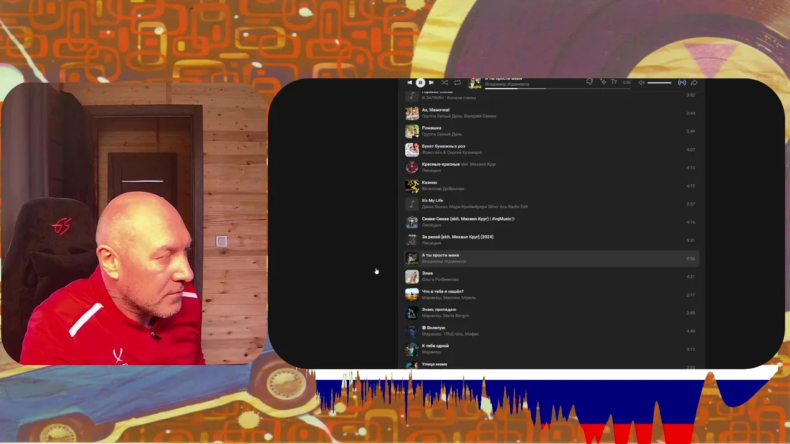790x444 pixels.
Task: Click the 4:21 duration of Зима
Action: (x=691, y=276)
